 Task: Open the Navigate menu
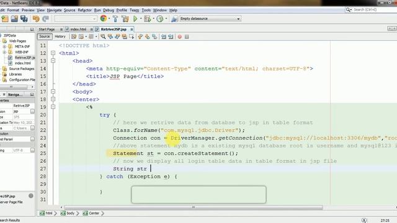tap(54, 10)
